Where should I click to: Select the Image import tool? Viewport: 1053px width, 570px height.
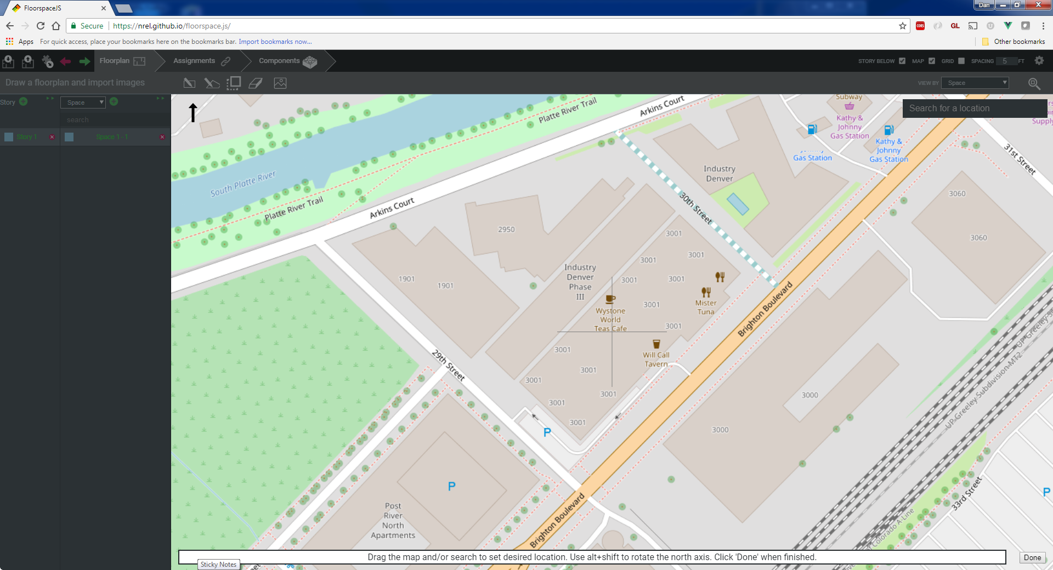tap(280, 83)
